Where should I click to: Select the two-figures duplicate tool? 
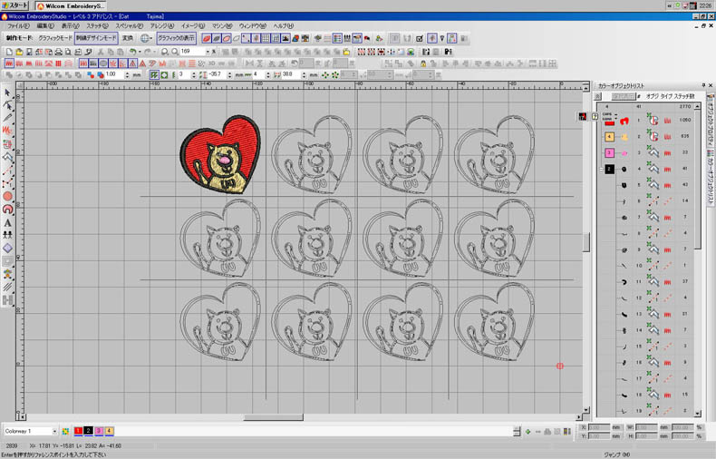(7, 235)
